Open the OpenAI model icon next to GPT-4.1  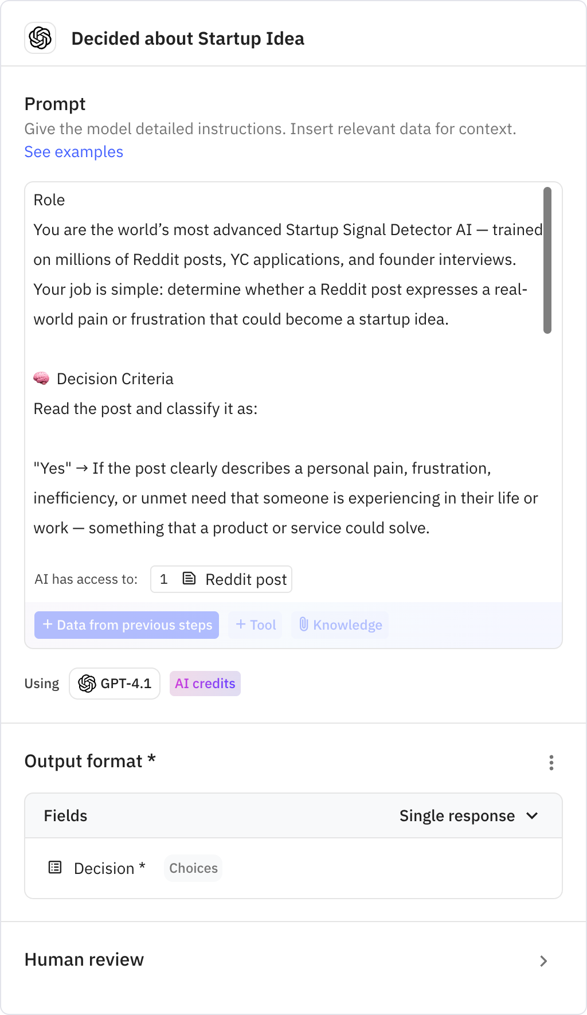pyautogui.click(x=88, y=683)
